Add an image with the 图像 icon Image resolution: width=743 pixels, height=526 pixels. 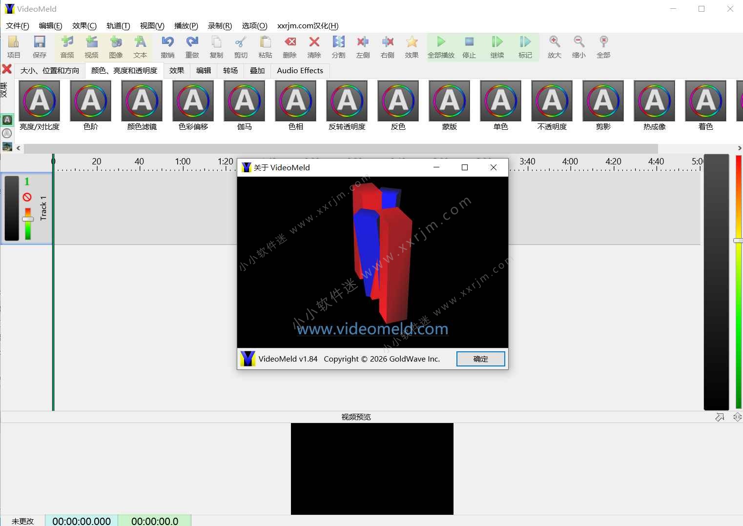click(x=116, y=47)
